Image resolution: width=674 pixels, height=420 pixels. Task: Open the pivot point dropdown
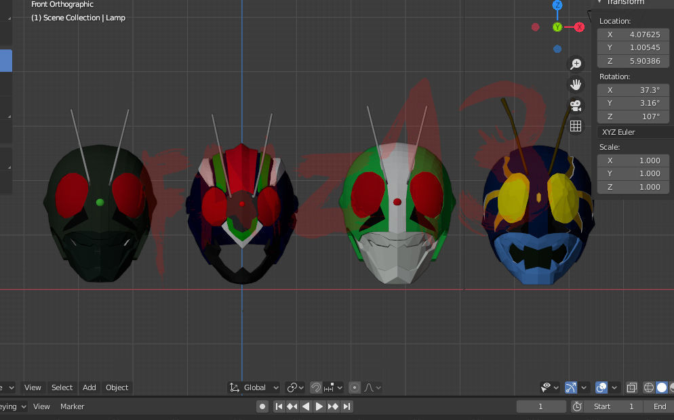coord(295,387)
